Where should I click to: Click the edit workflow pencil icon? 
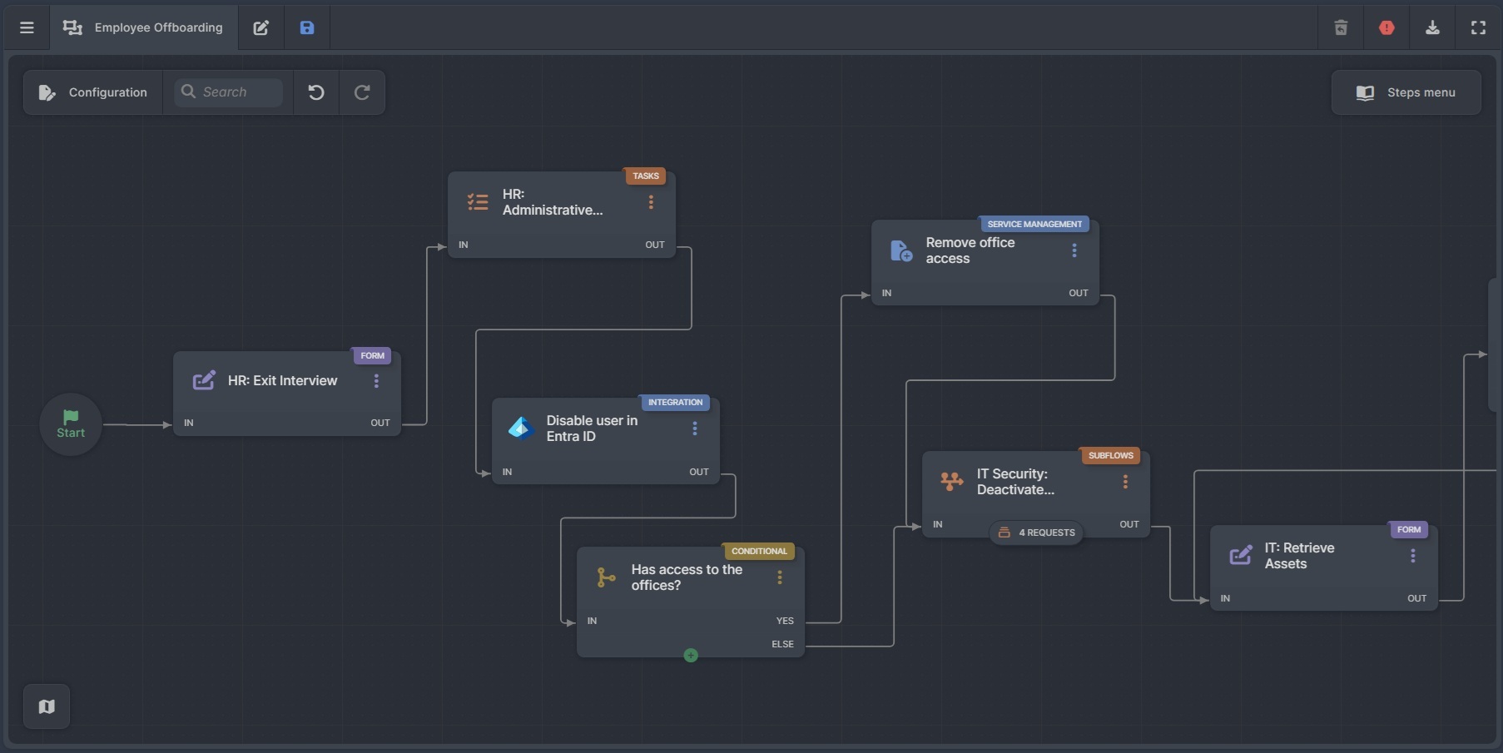pyautogui.click(x=260, y=27)
